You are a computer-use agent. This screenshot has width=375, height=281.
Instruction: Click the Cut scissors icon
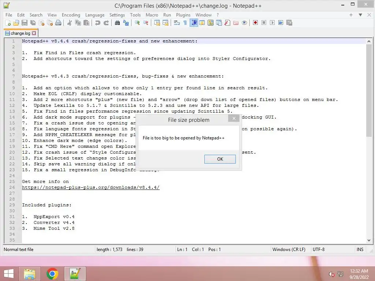[70, 23]
